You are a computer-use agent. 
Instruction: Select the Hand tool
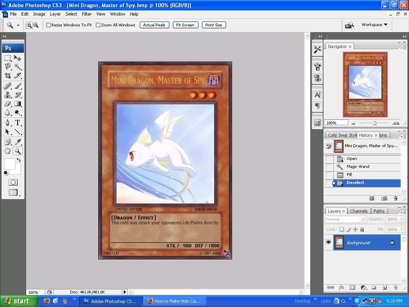(8, 151)
